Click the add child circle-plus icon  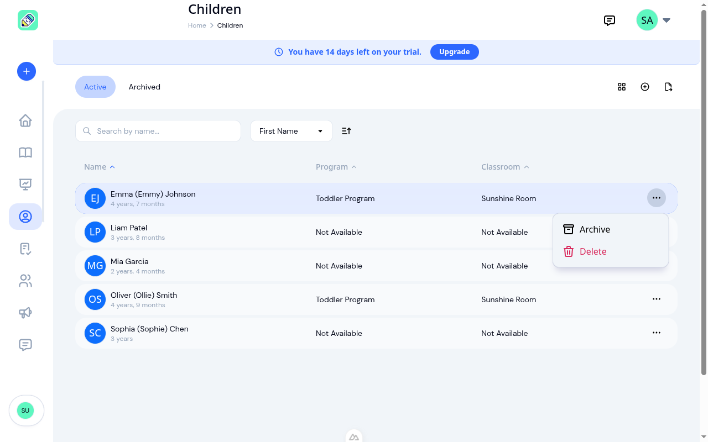point(645,87)
